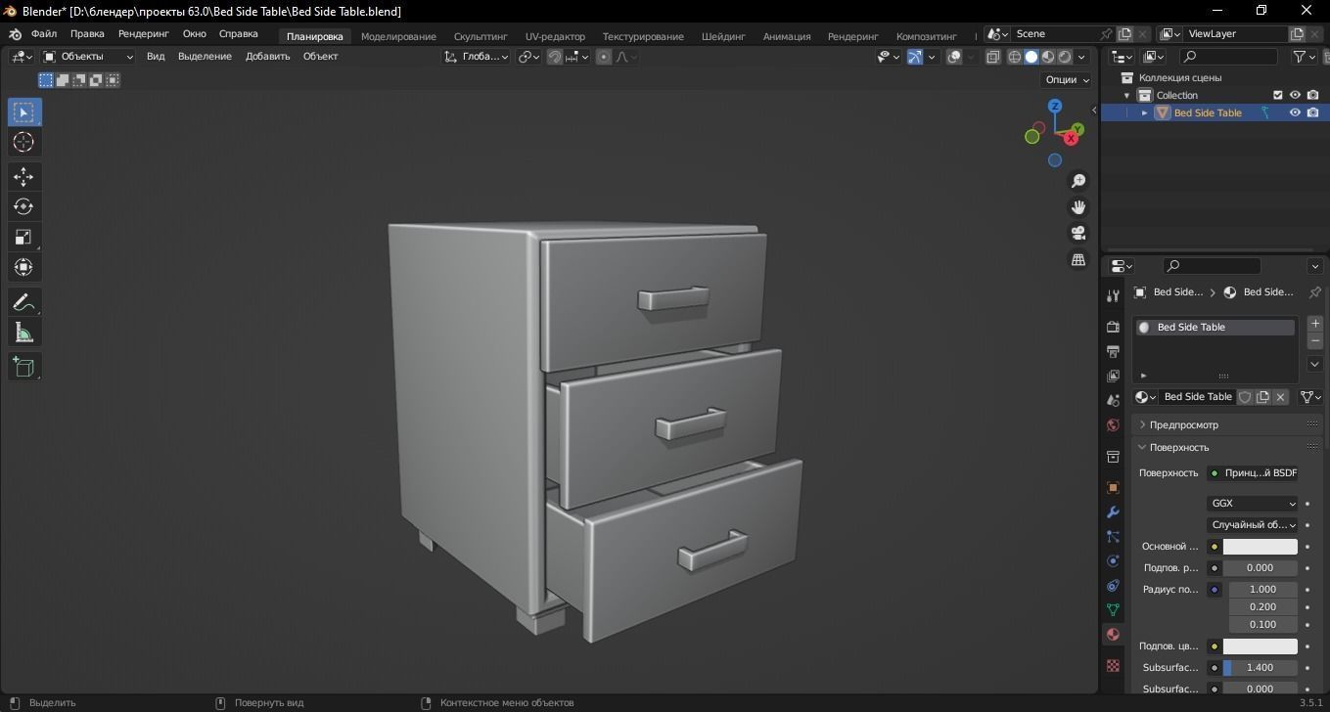The width and height of the screenshot is (1330, 712).
Task: Disable Bed Side Table render camera icon
Action: 1312,112
